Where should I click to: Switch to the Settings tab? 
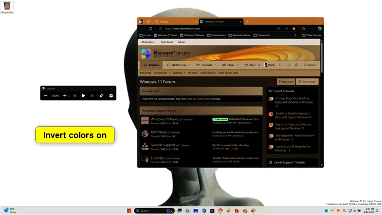point(176,22)
